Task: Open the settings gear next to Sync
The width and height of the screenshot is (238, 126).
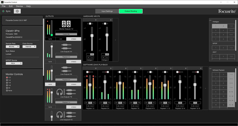Action: [x=17, y=11]
